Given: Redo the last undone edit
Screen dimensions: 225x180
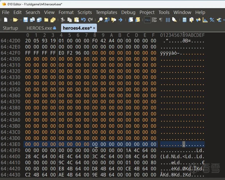Looking at the screenshot, I should click(x=90, y=20).
